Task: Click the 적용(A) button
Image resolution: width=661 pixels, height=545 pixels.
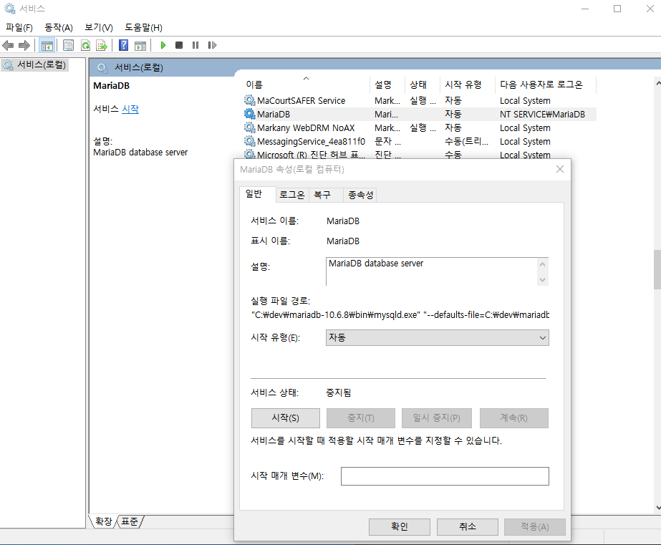Action: click(x=534, y=526)
